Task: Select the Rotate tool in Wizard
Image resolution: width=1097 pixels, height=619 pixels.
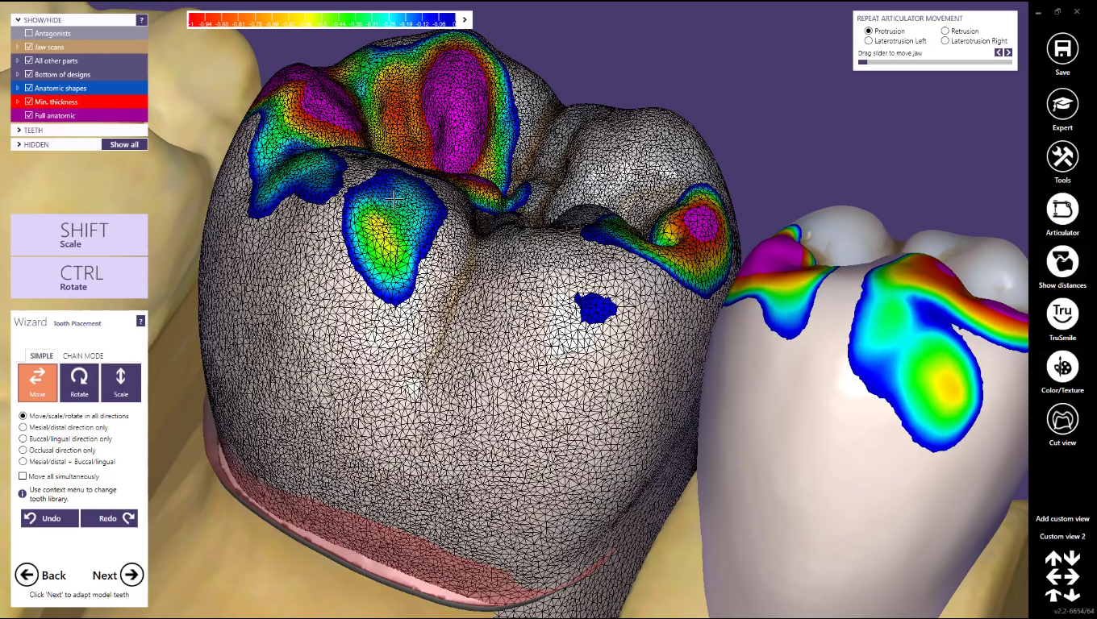Action: point(79,383)
